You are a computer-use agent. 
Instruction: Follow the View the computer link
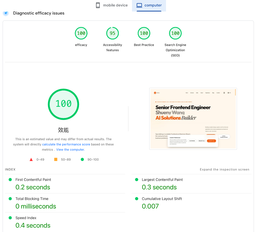70,149
